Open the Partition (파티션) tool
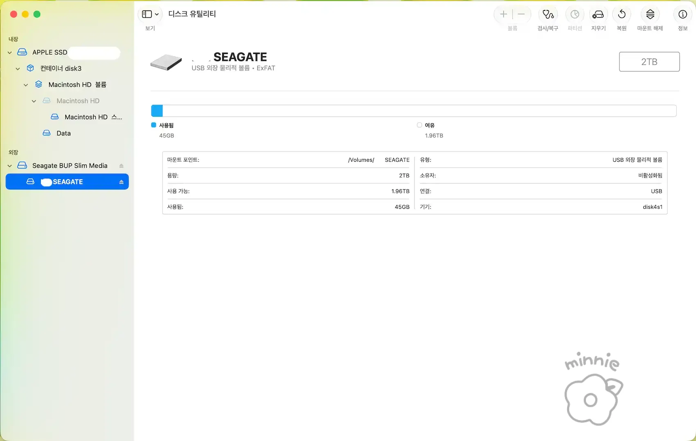This screenshot has height=441, width=696. [574, 14]
